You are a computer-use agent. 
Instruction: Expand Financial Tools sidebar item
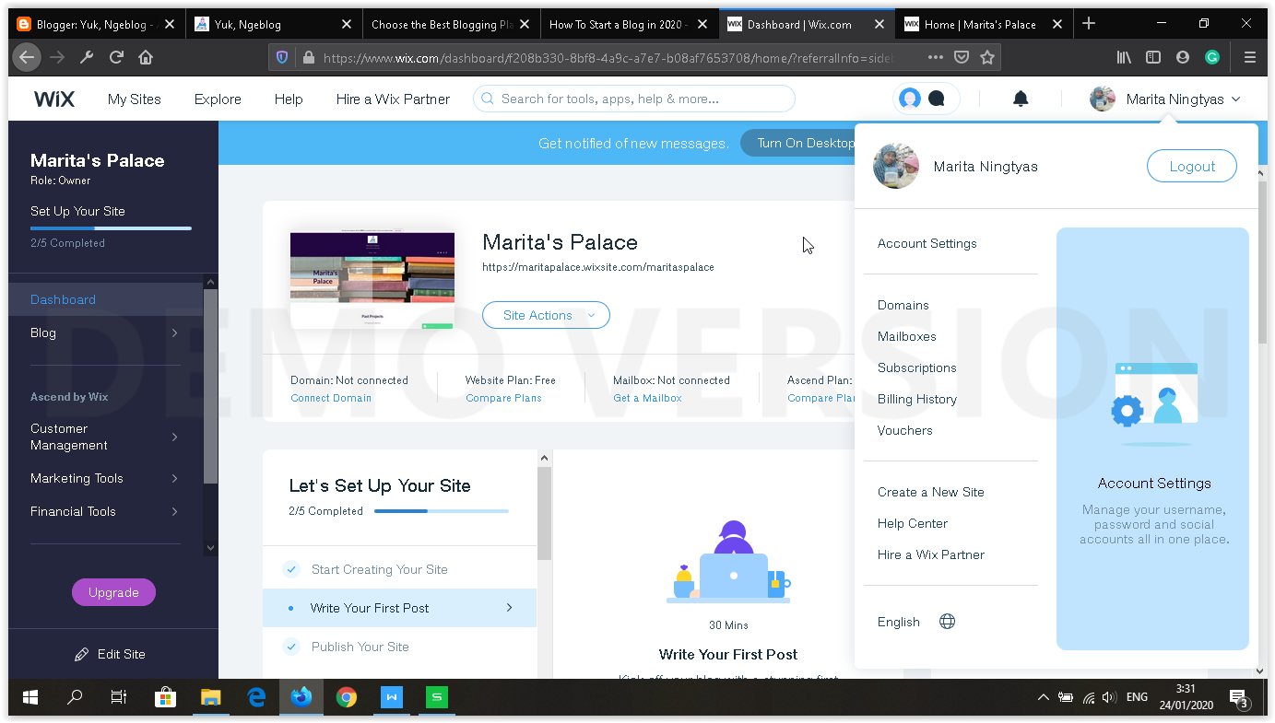pyautogui.click(x=174, y=511)
